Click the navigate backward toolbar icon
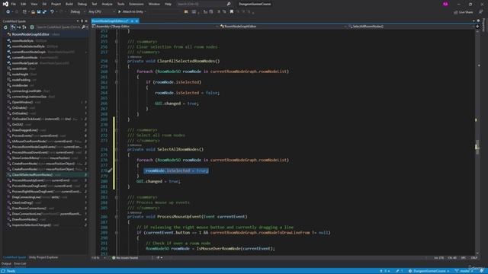This screenshot has height=274, width=488. (8, 12)
